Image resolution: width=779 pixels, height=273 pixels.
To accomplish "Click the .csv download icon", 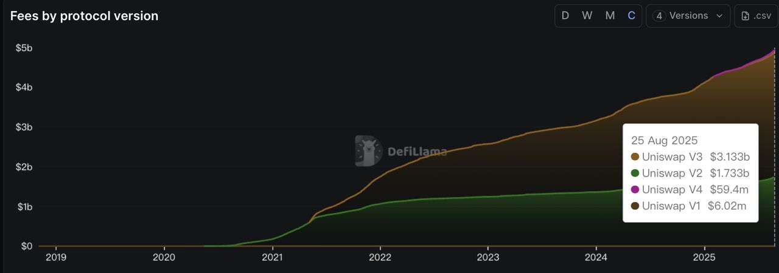I will click(x=746, y=16).
